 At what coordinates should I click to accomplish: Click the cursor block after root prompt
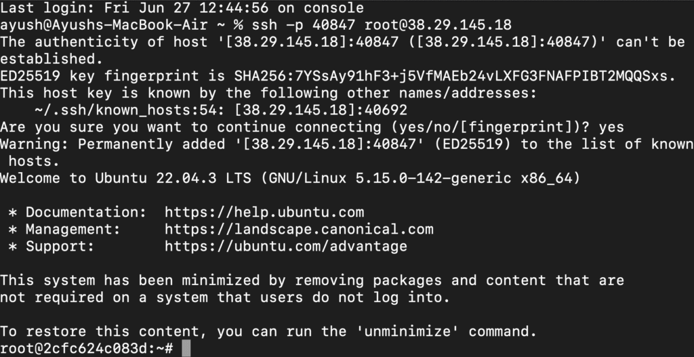coord(186,349)
